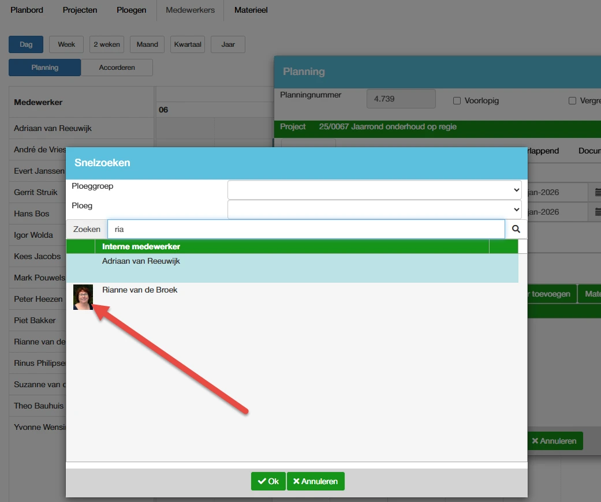Confirm selection with the Ok button

[268, 481]
